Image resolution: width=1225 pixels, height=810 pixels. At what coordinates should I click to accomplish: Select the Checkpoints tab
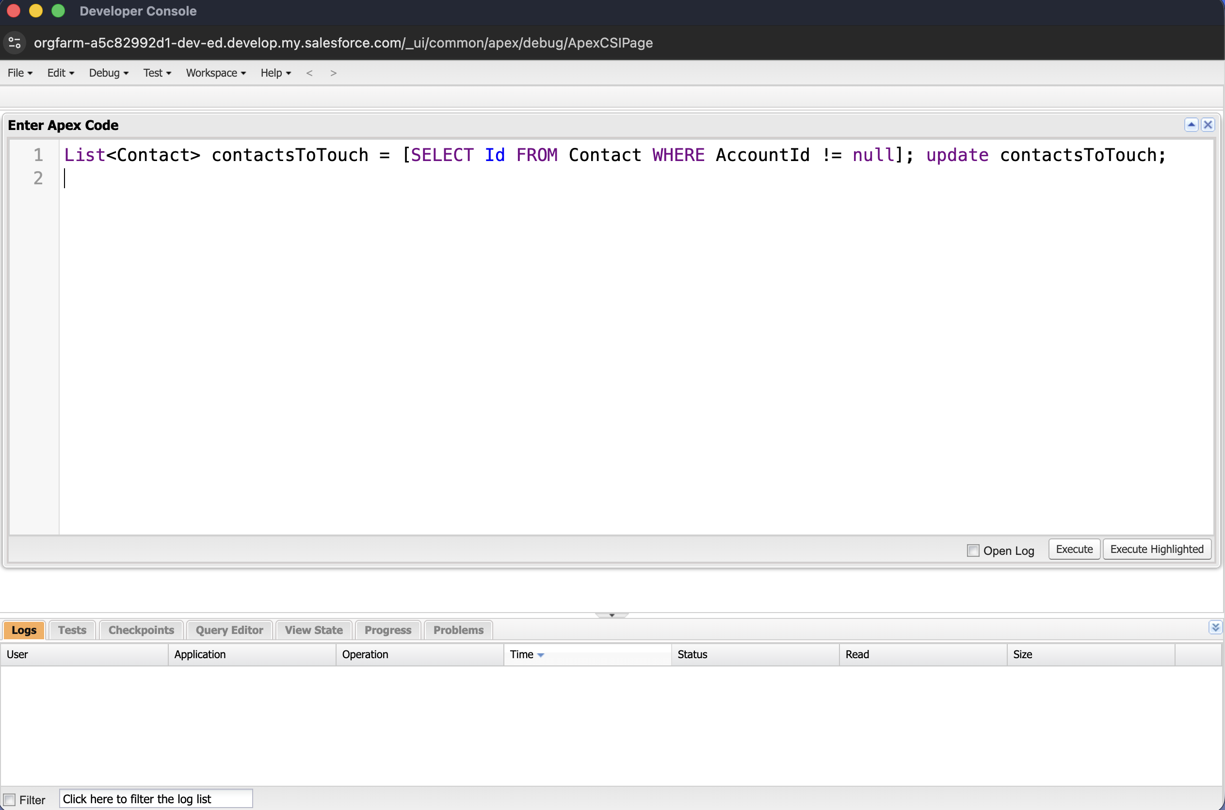(141, 630)
